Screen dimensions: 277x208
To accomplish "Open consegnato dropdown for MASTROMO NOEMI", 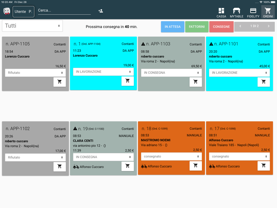I will tap(171, 156).
